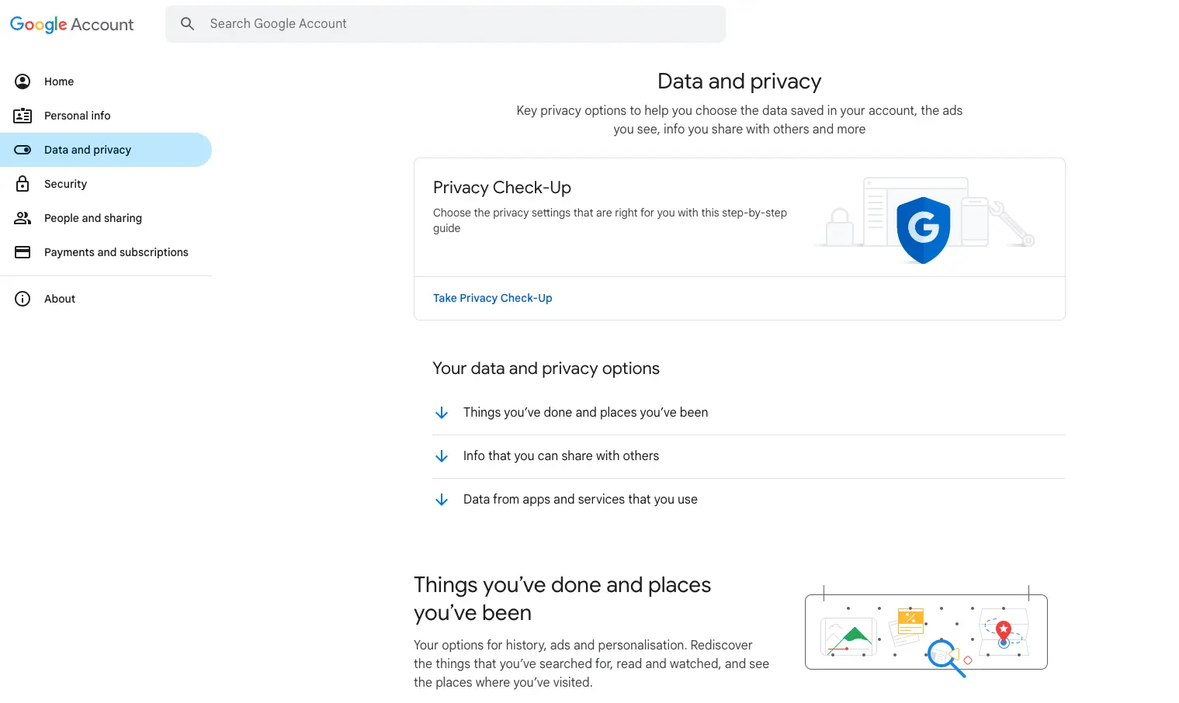Click the Privacy Check-Up card heading
1179x703 pixels.
click(501, 188)
